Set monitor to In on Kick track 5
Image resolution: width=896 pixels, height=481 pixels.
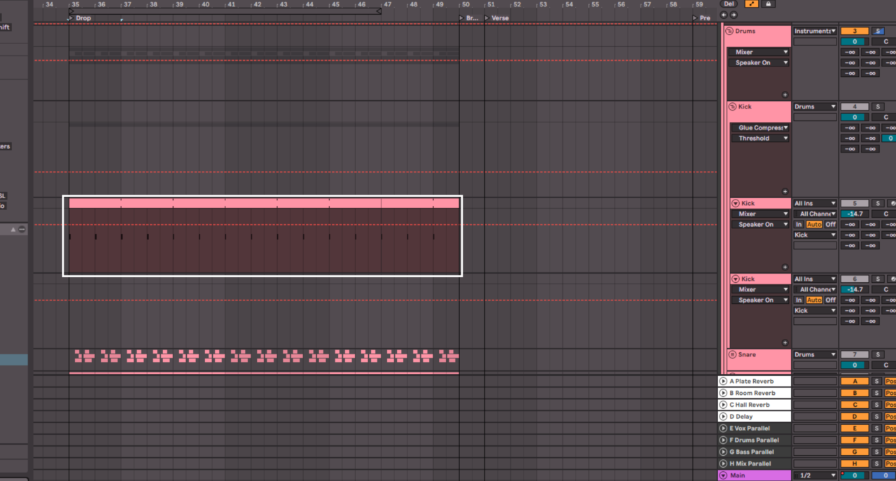[799, 224]
